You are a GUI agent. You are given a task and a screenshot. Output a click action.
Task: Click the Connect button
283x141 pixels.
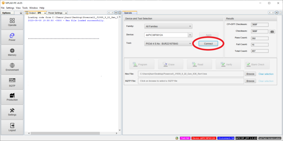[x=208, y=44]
